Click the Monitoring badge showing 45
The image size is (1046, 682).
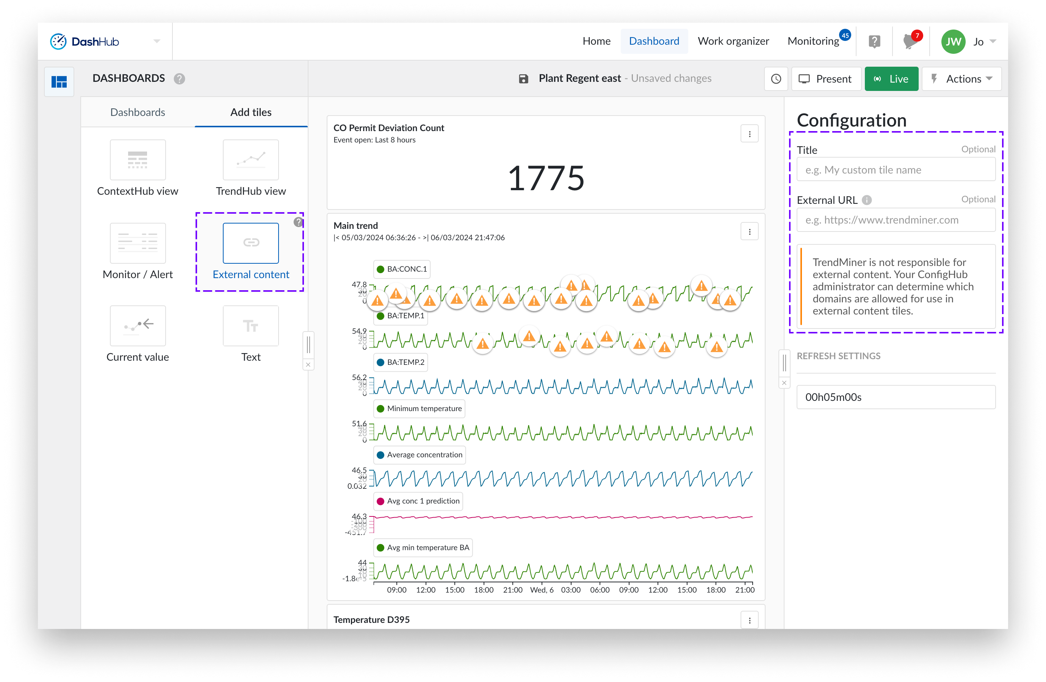[x=844, y=35]
